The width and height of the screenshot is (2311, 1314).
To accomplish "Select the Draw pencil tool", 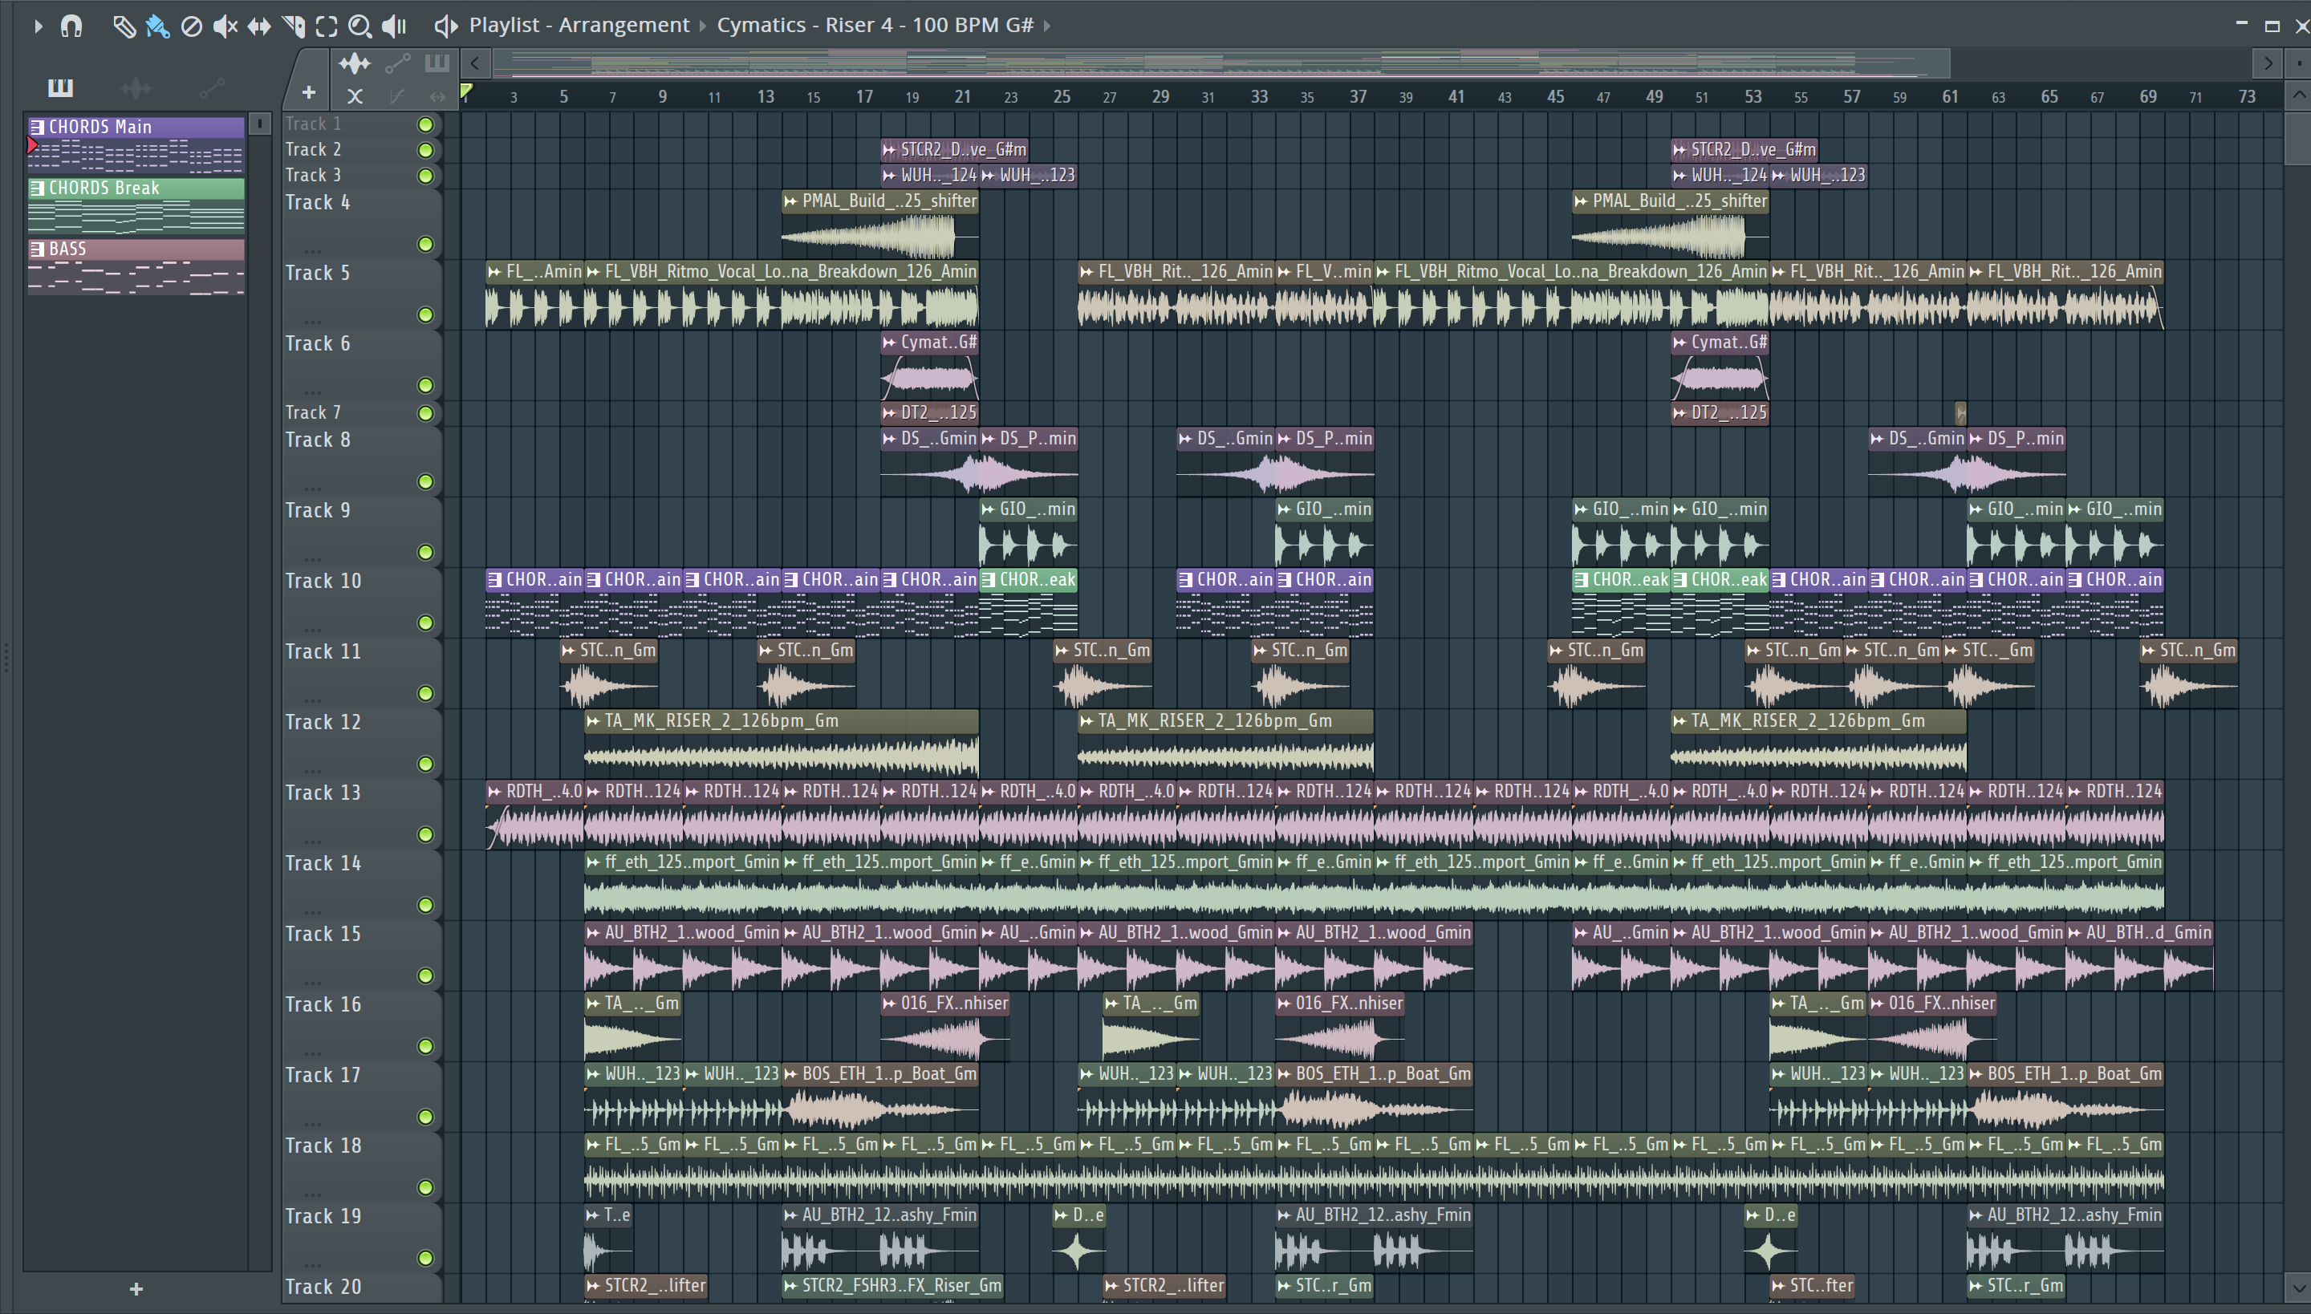I will pos(124,26).
